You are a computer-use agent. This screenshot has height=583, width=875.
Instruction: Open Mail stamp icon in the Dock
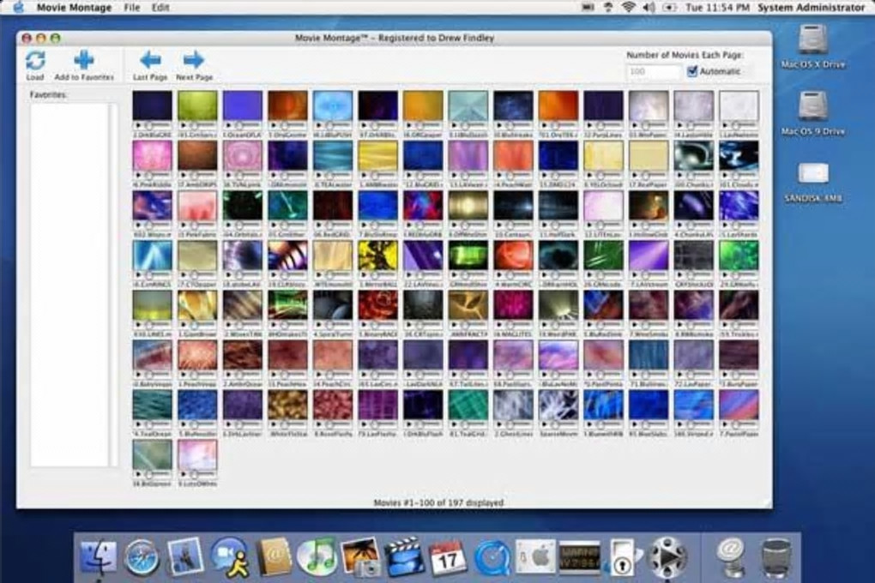coord(184,556)
